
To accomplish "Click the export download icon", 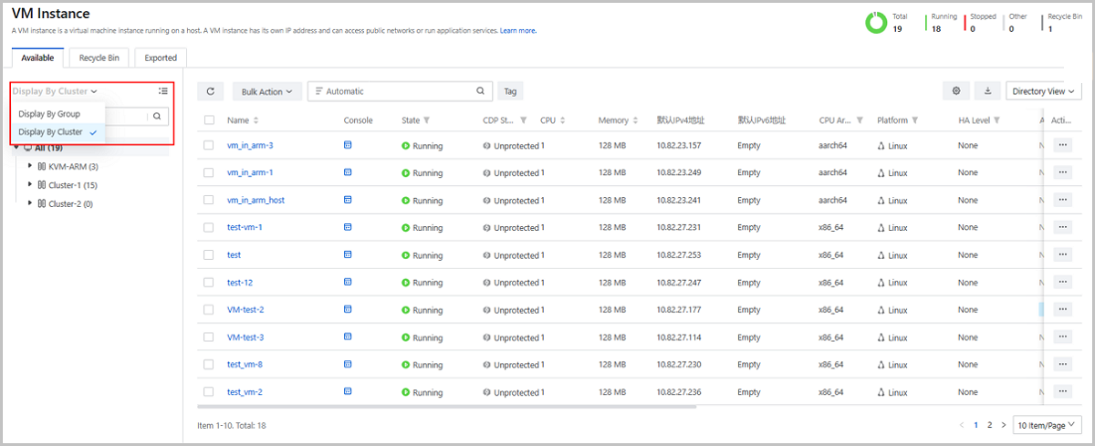I will (987, 91).
